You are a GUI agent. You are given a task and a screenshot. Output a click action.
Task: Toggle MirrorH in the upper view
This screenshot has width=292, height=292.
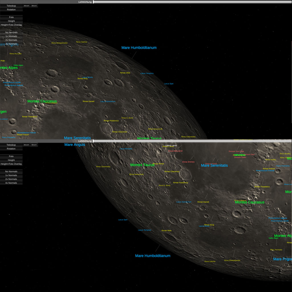tap(27, 6)
